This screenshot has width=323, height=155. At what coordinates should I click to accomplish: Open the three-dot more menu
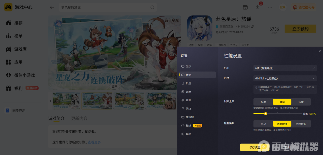pyautogui.click(x=270, y=7)
